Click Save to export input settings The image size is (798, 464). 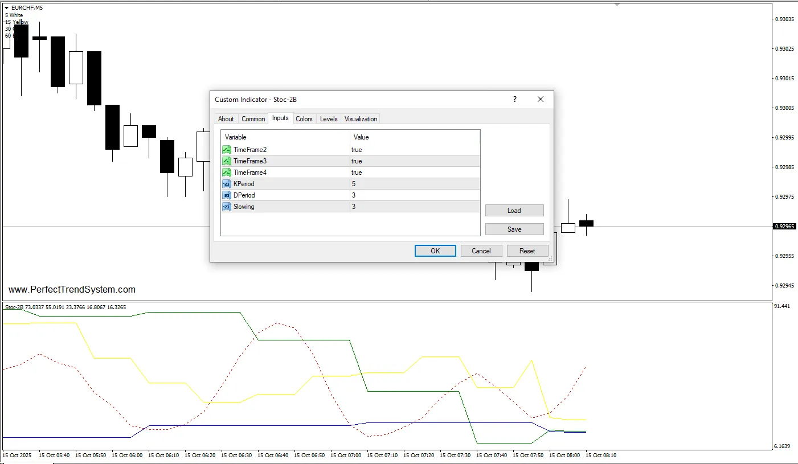(x=514, y=229)
